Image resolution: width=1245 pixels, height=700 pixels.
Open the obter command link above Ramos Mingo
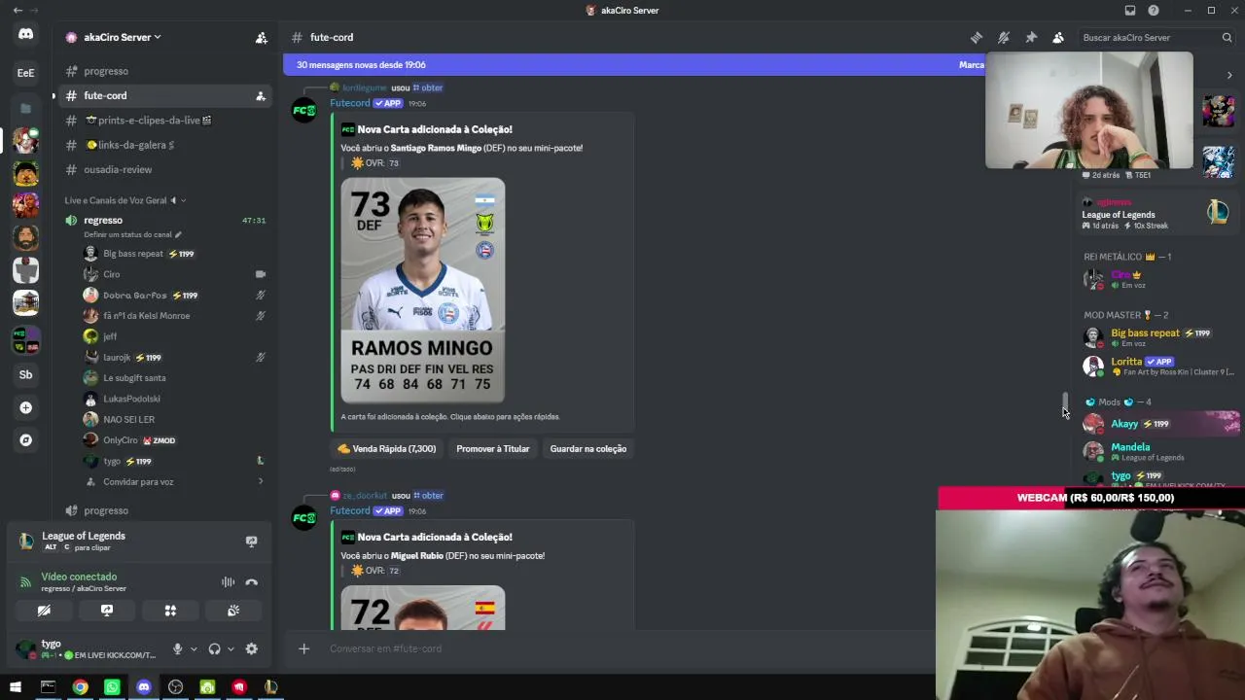tap(428, 88)
